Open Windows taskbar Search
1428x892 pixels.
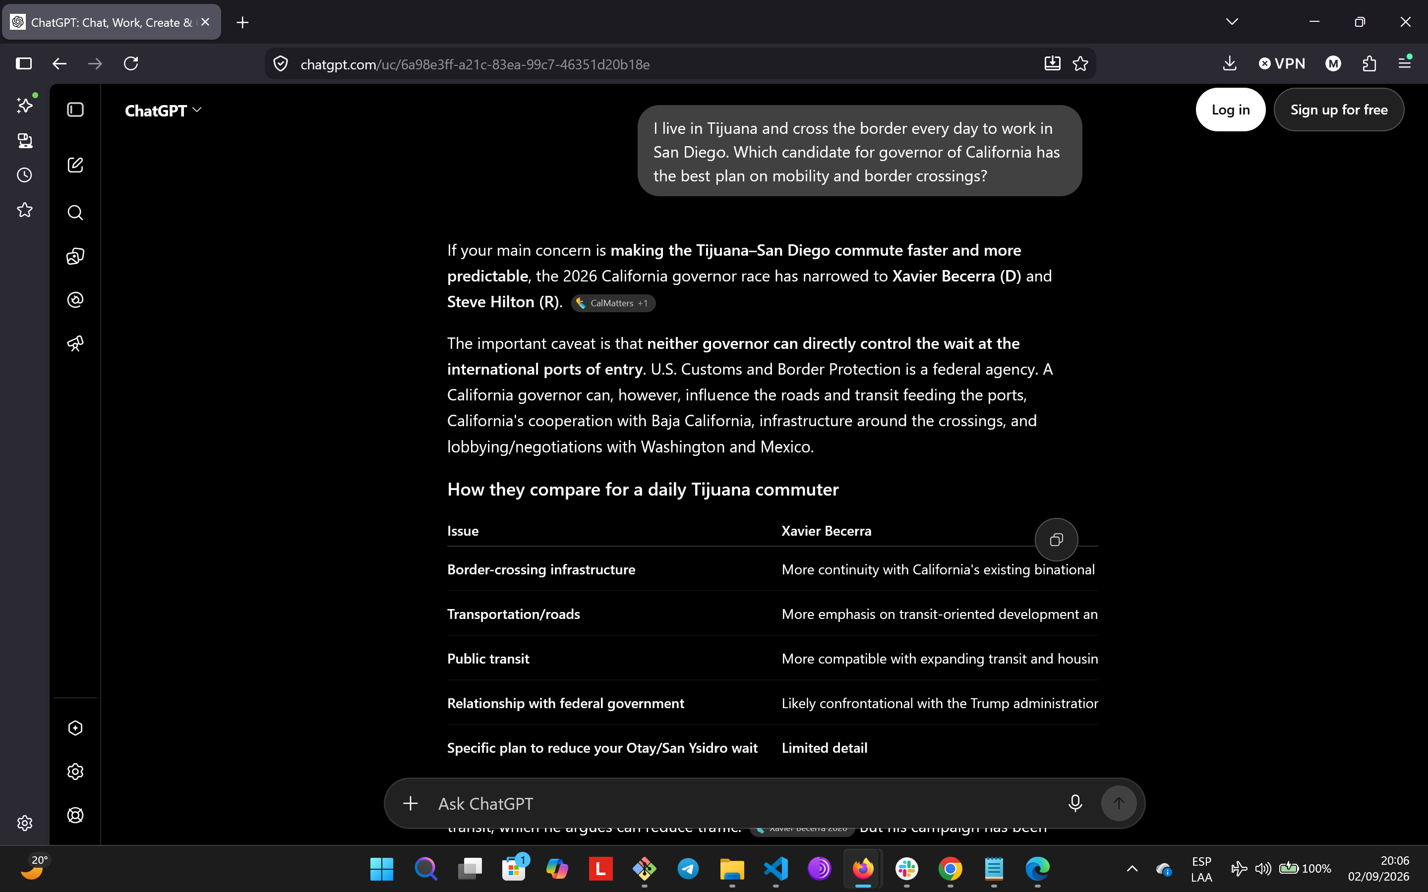coord(425,869)
